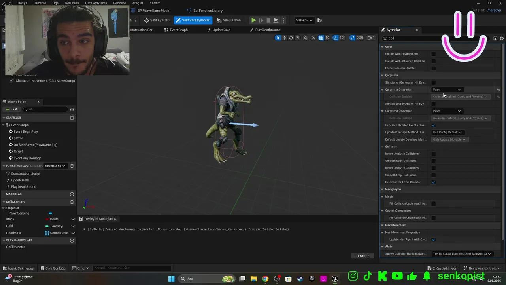The width and height of the screenshot is (506, 285).
Task: Open the Görünüm menu
Action: (72, 3)
